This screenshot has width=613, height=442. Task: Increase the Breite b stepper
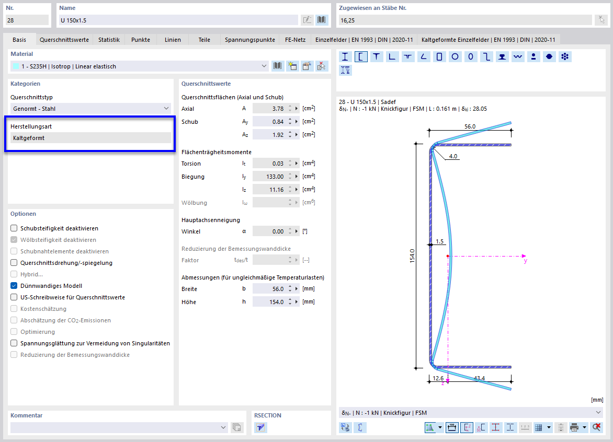coord(290,287)
